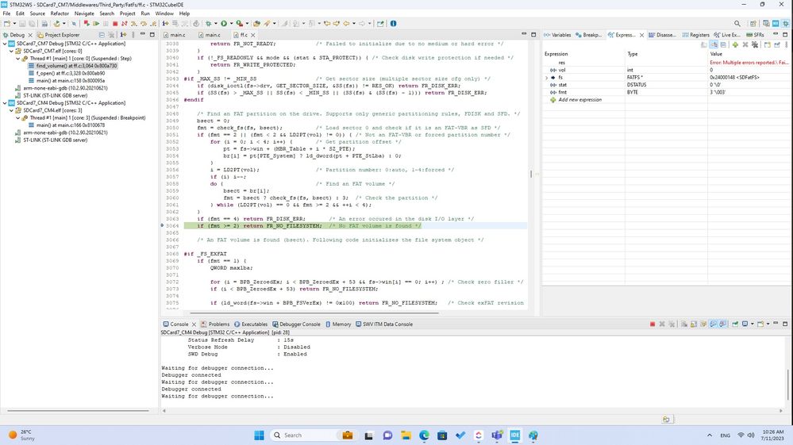
Task: Select the f_open() at ff.c stack frame
Action: [x=67, y=73]
